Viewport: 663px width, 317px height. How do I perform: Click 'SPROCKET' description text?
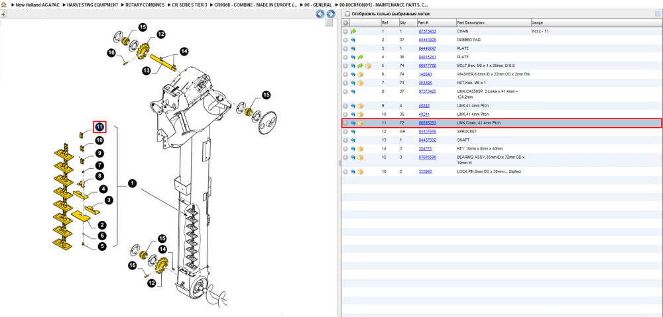[467, 132]
